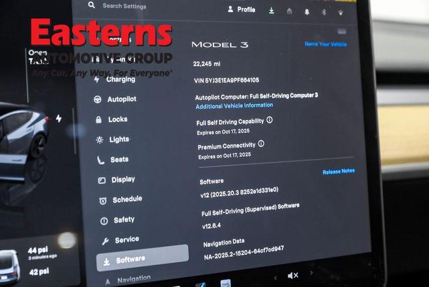The height and width of the screenshot is (287, 429).
Task: Unmute with the muted speaker icon
Action: (x=293, y=276)
